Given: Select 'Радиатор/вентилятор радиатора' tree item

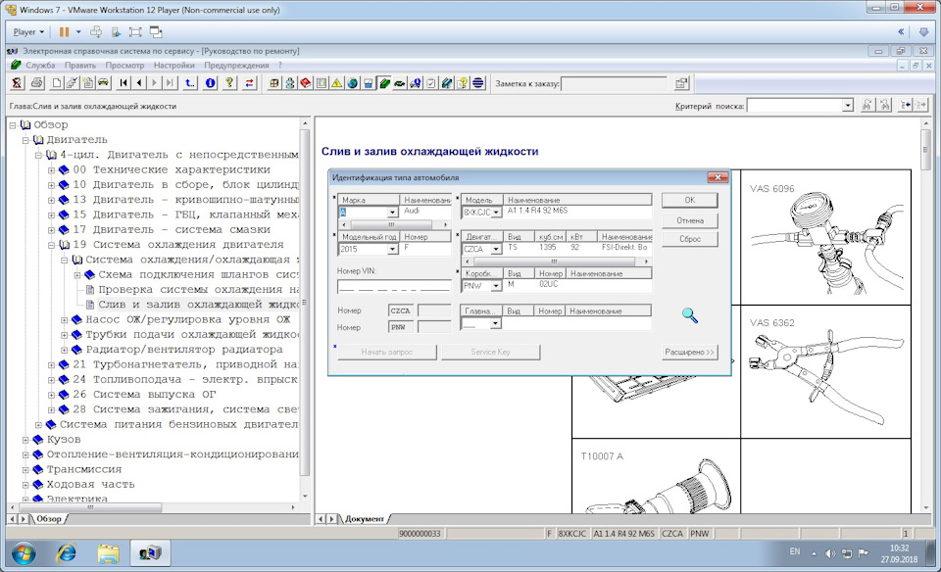Looking at the screenshot, I should 183,350.
